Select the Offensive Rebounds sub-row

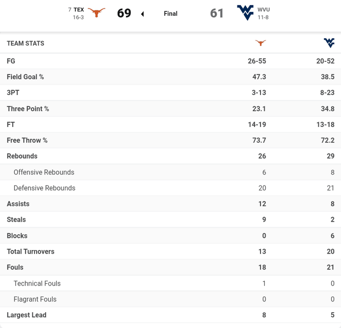(x=44, y=172)
